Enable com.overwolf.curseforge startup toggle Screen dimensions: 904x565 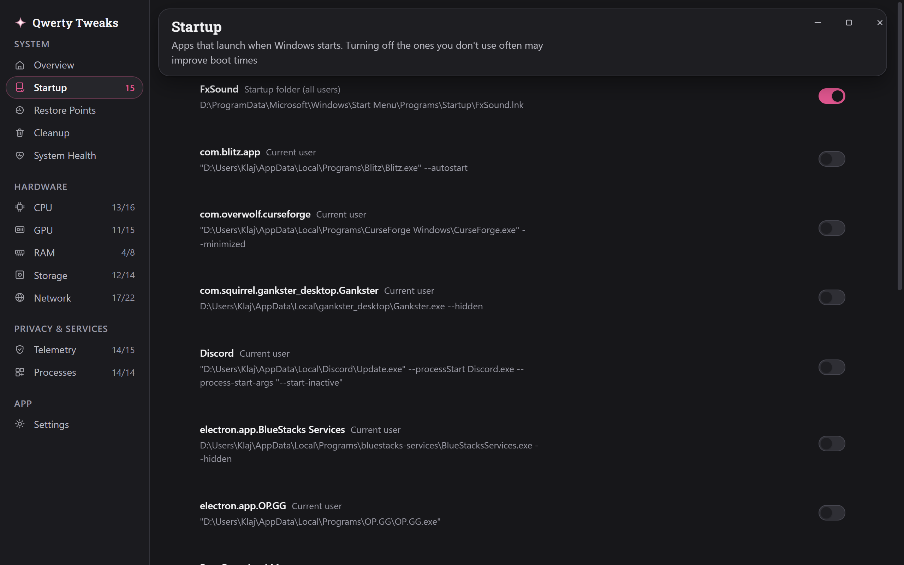click(x=832, y=228)
